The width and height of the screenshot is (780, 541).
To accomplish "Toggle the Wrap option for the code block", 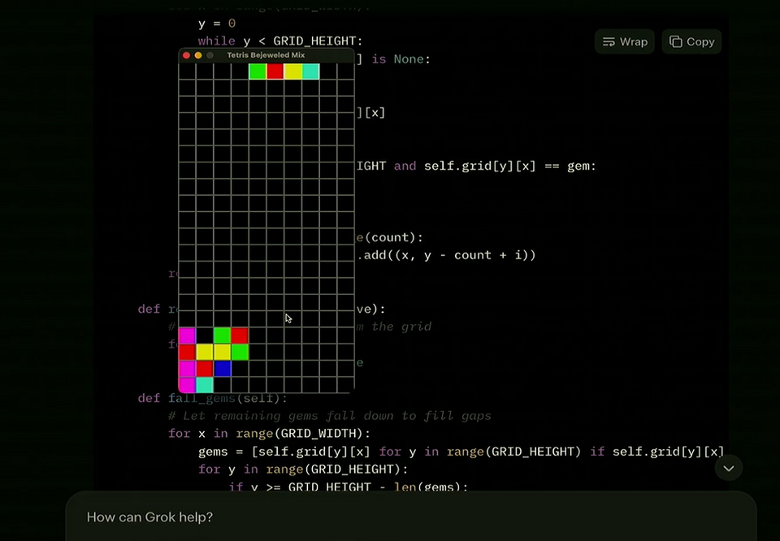I will [x=624, y=41].
